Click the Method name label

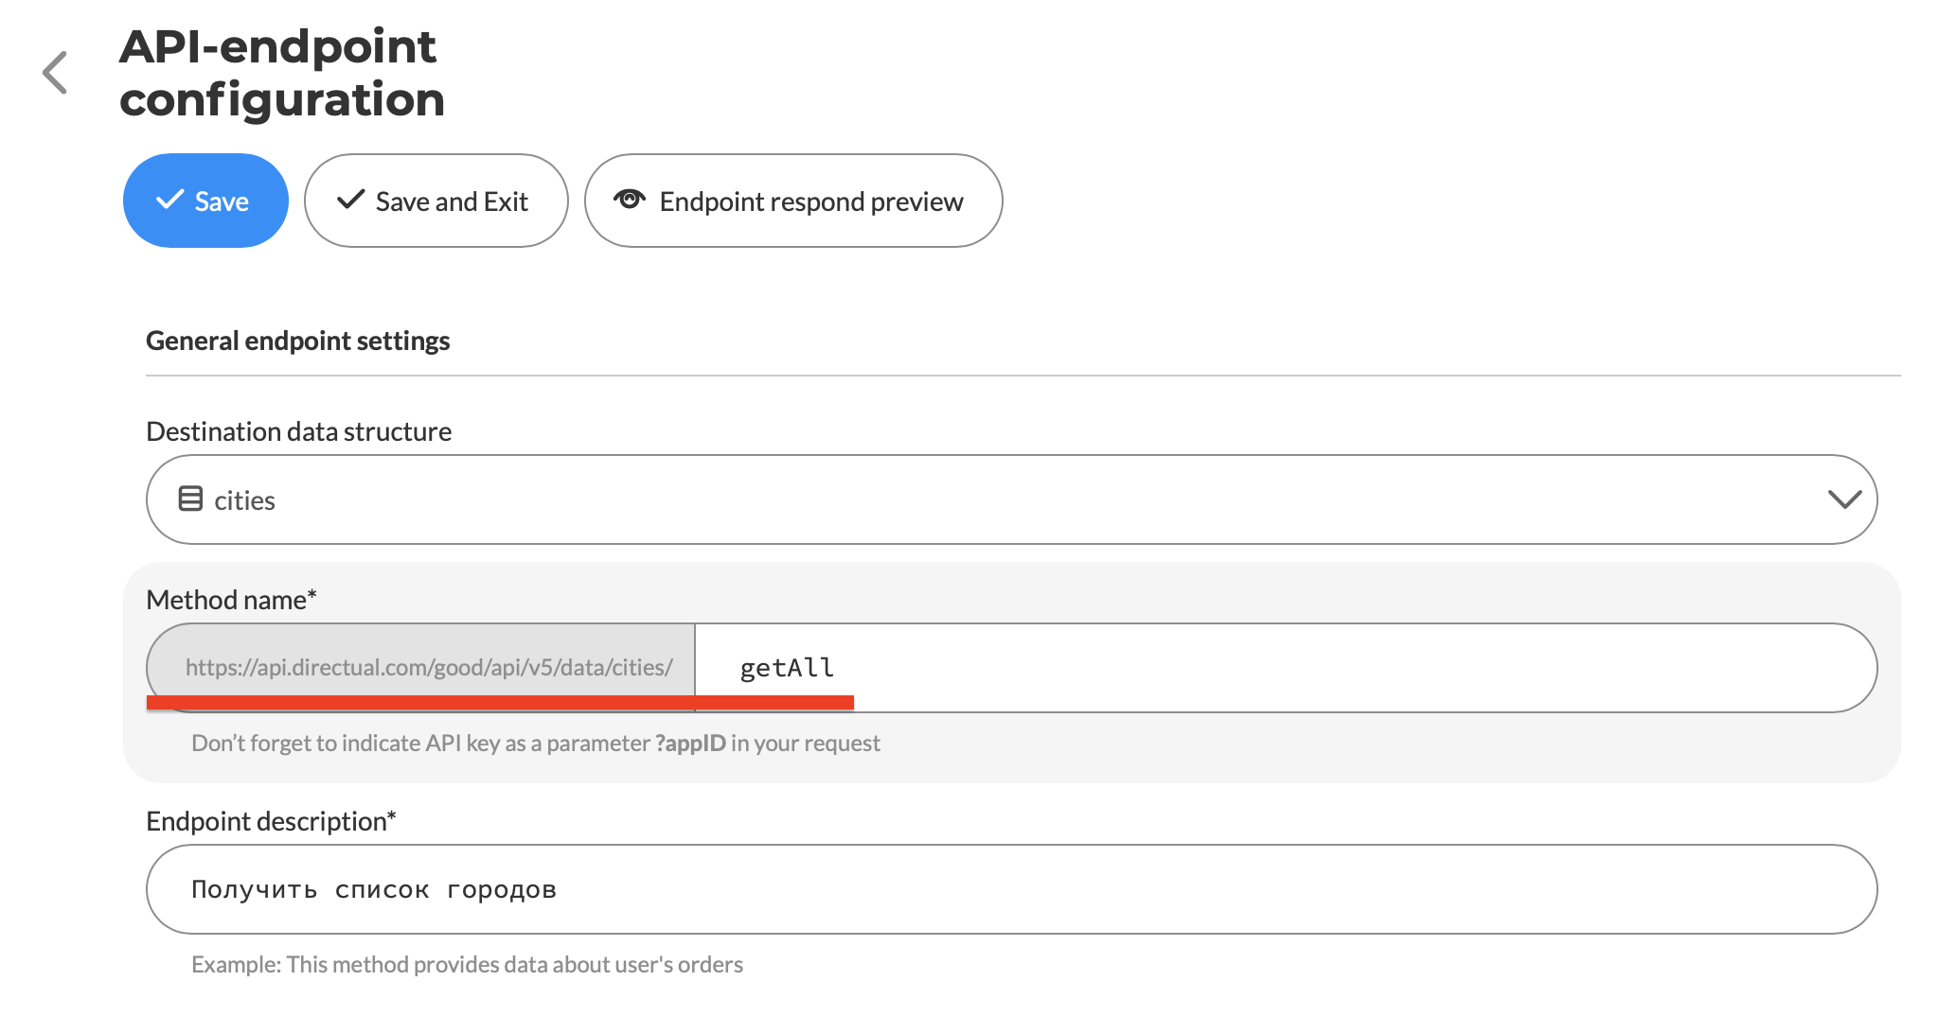[x=231, y=600]
